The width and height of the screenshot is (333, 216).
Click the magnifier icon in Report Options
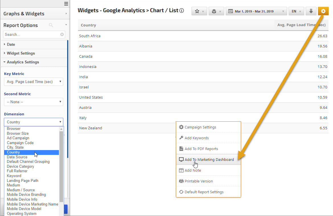[51, 25]
